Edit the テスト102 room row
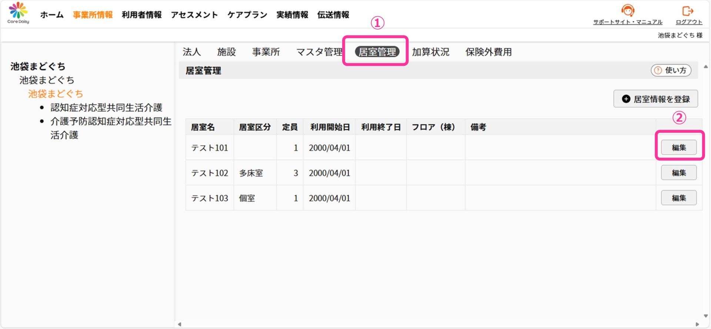This screenshot has width=711, height=329. pyautogui.click(x=679, y=173)
